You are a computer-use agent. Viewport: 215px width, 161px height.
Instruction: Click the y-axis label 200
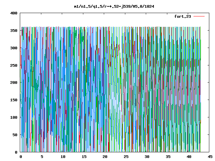point(14,83)
